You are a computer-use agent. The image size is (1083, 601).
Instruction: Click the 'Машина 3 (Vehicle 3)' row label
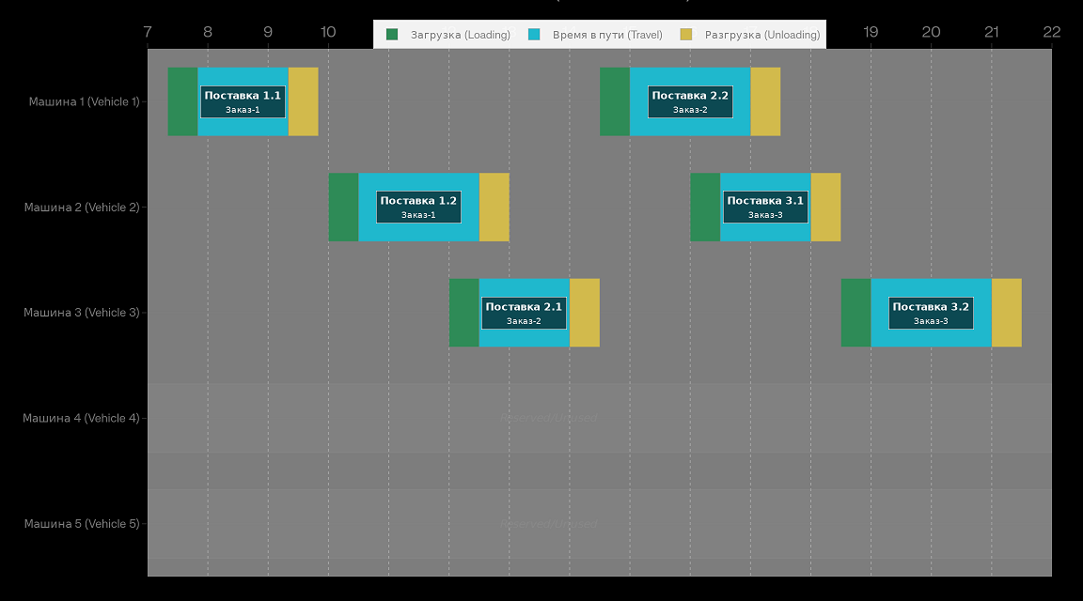(82, 313)
